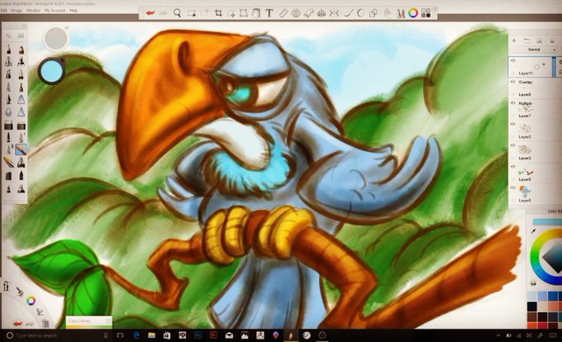
Task: Enable the Ruler guide
Action: pyautogui.click(x=283, y=13)
